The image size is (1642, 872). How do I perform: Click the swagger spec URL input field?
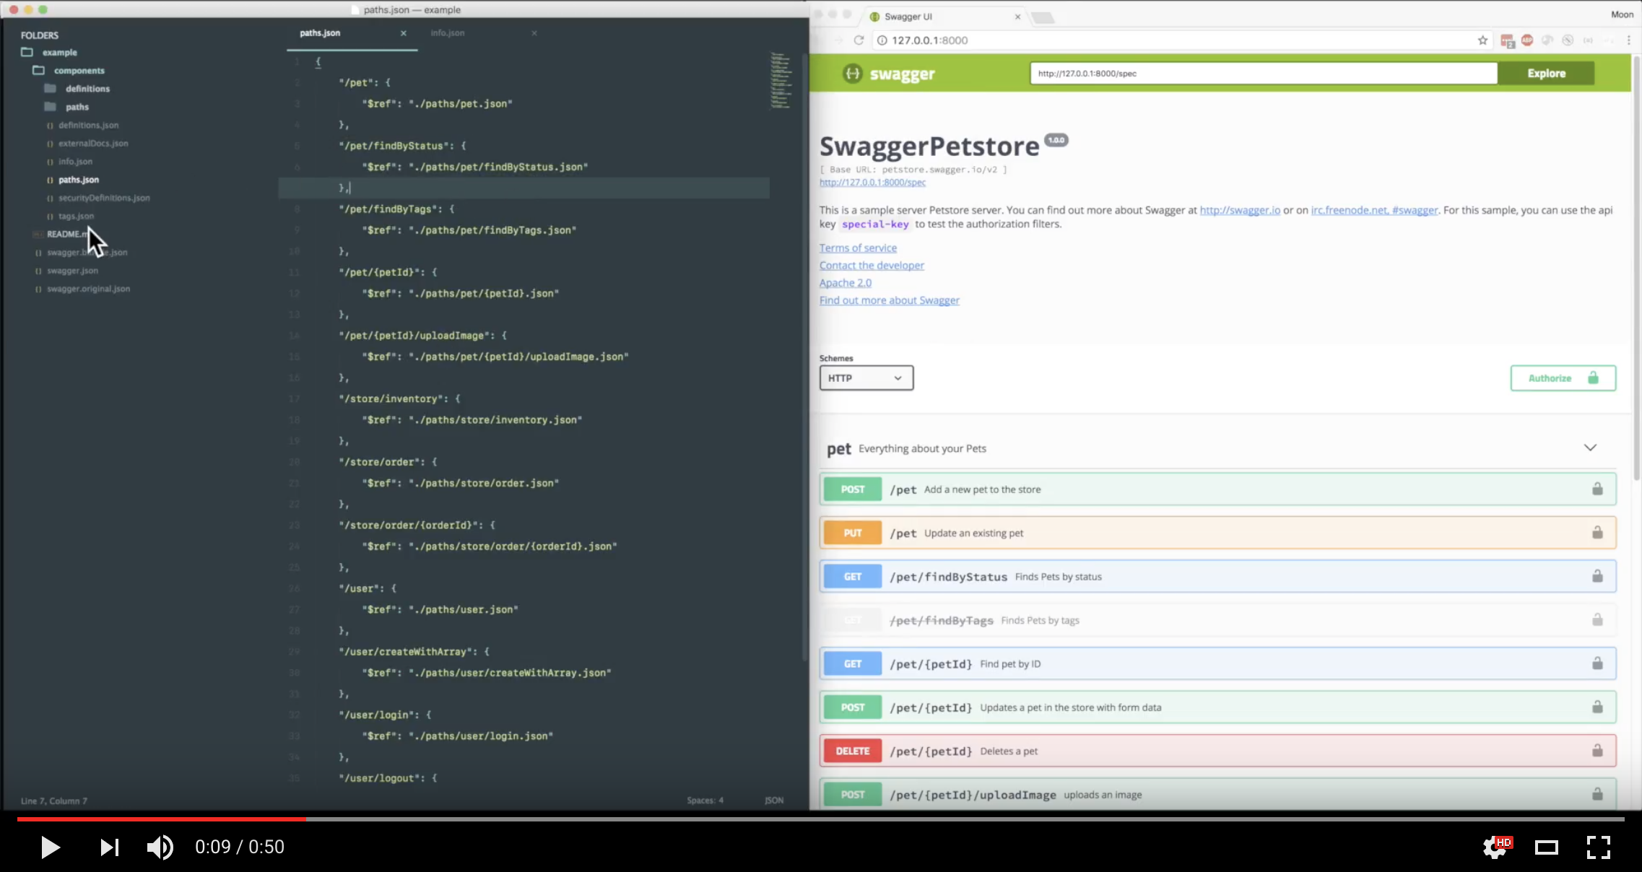coord(1263,74)
